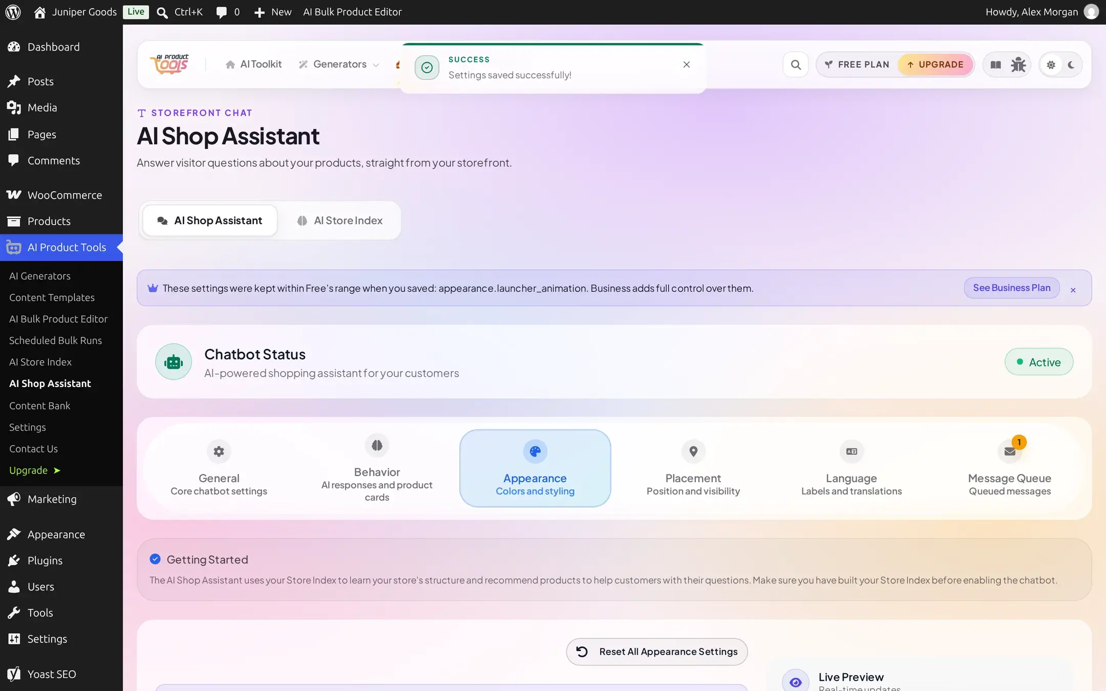Open Dashboard in the sidebar

(x=61, y=47)
